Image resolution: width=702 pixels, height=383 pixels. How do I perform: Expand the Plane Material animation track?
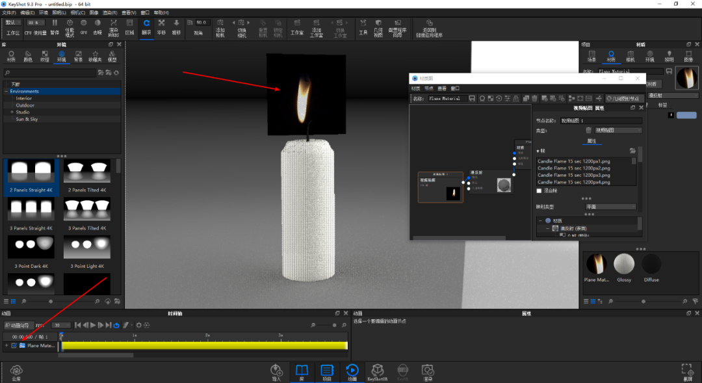(x=6, y=346)
